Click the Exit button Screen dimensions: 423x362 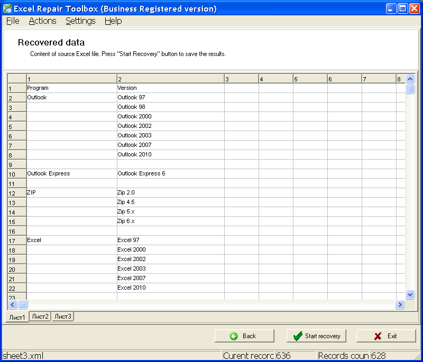[x=386, y=336]
